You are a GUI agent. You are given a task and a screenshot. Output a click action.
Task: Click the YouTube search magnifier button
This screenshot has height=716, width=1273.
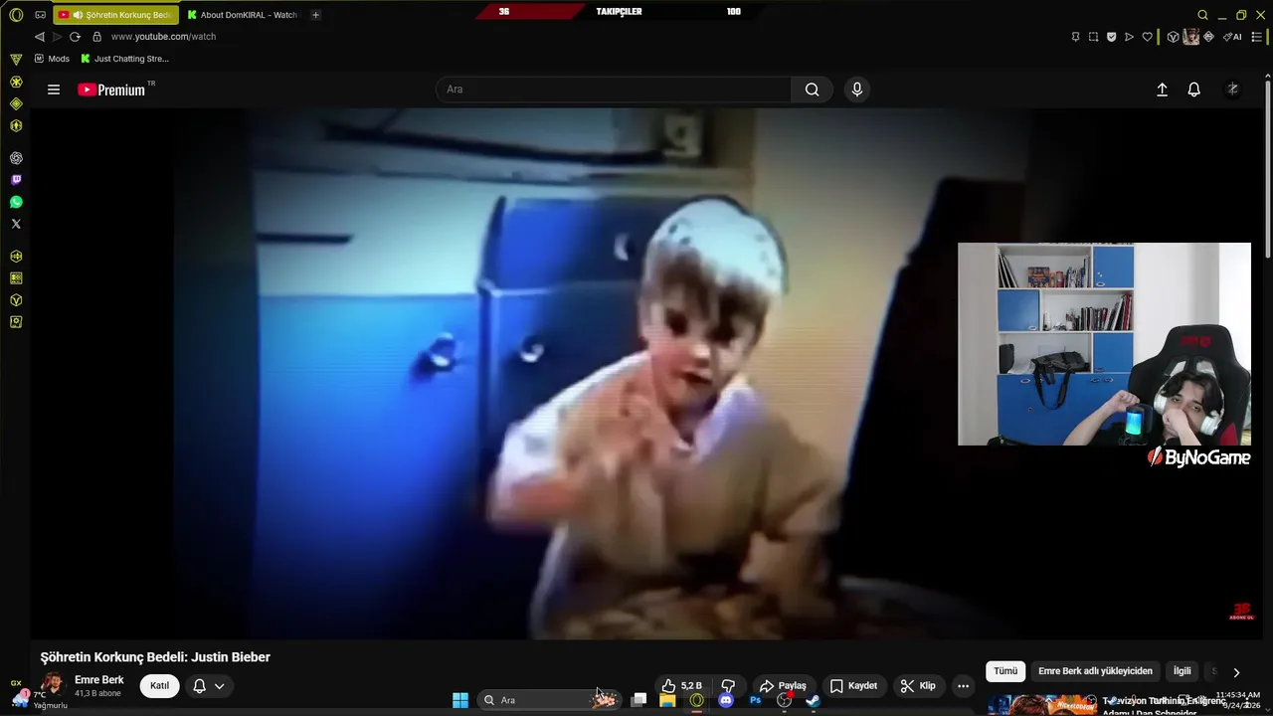coord(813,89)
